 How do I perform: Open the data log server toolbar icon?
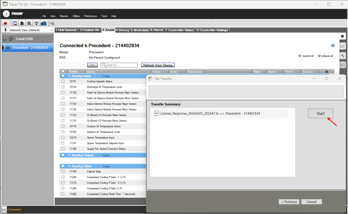coord(29,23)
